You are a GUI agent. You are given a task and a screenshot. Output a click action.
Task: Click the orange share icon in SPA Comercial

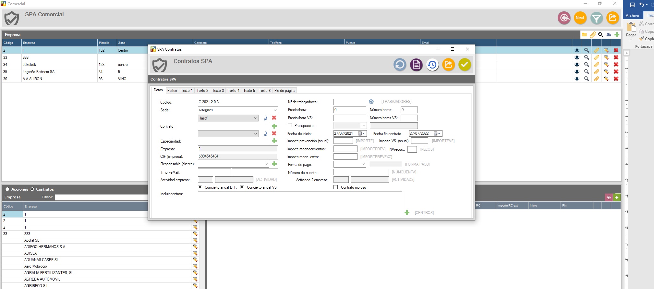612,18
